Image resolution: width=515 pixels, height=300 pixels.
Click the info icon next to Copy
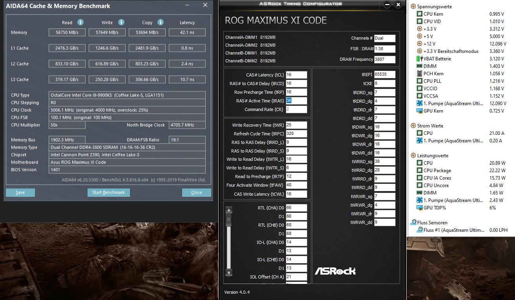161,22
